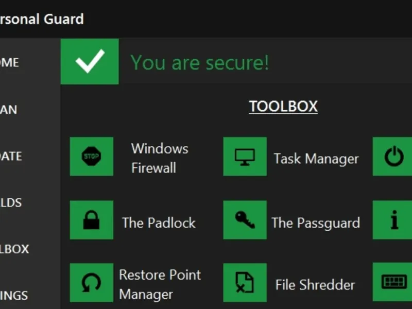Viewport: 412px width, 309px height.
Task: Click the green secure checkmark icon
Action: pyautogui.click(x=90, y=61)
